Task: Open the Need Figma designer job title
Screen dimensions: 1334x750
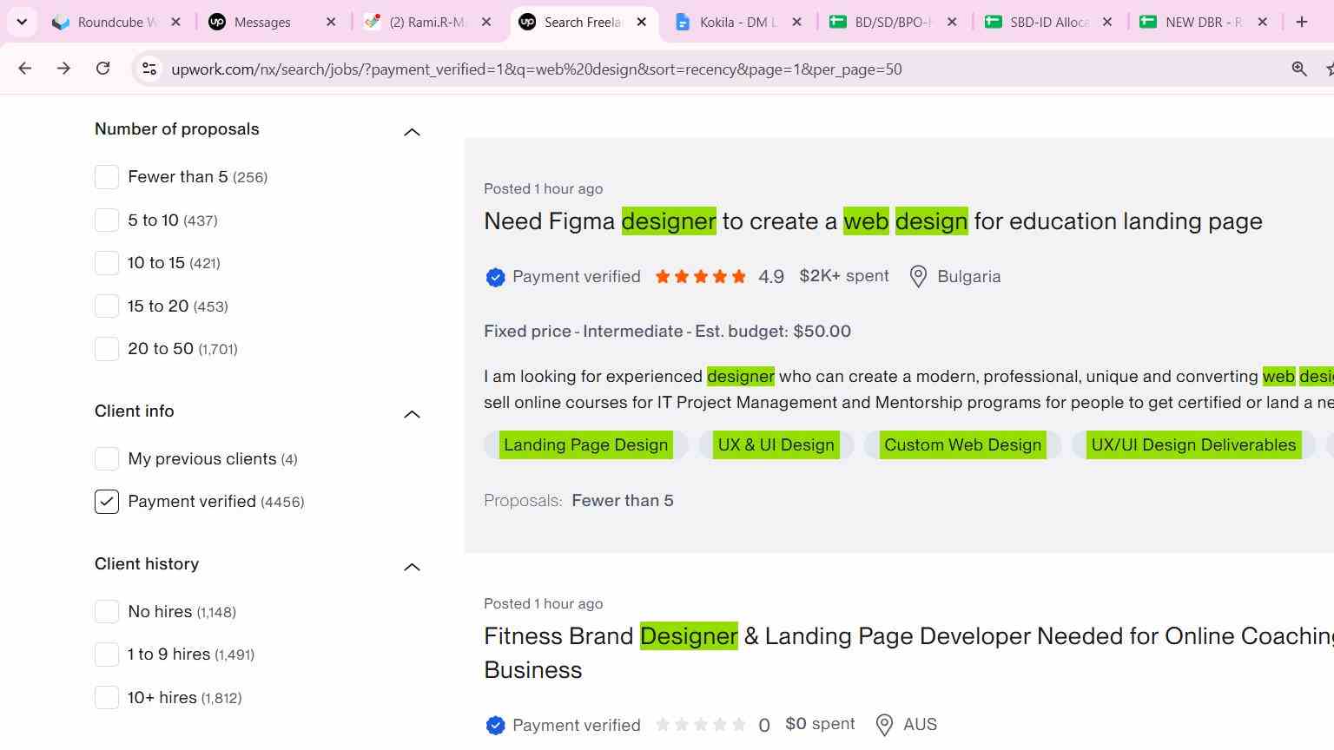Action: pyautogui.click(x=873, y=221)
